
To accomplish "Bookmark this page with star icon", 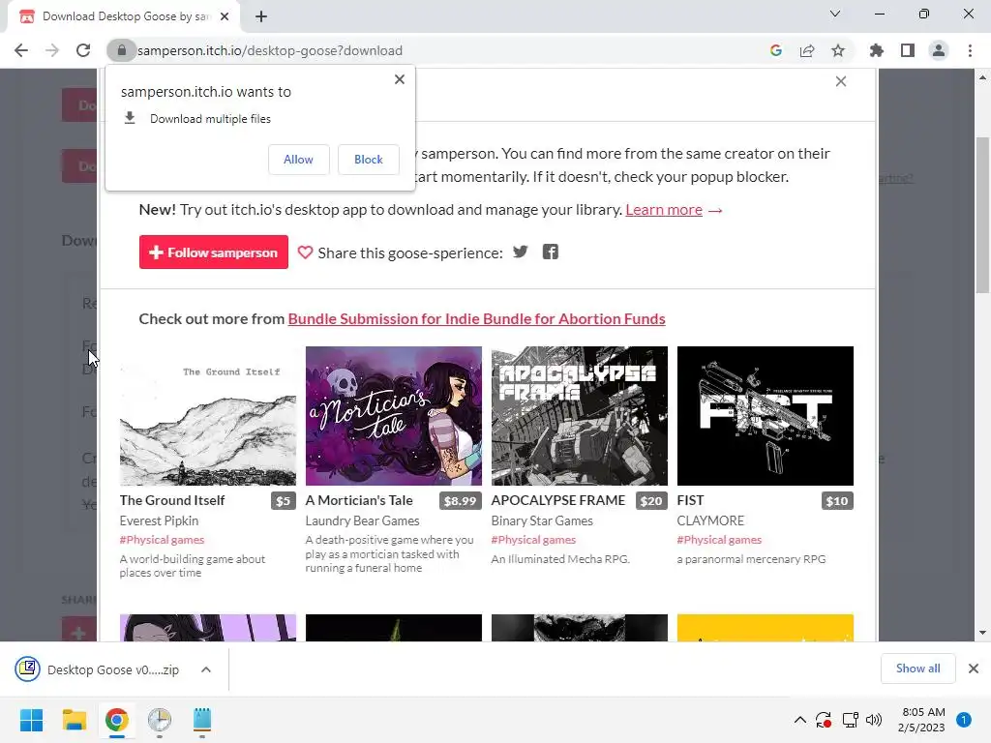I will click(x=838, y=50).
